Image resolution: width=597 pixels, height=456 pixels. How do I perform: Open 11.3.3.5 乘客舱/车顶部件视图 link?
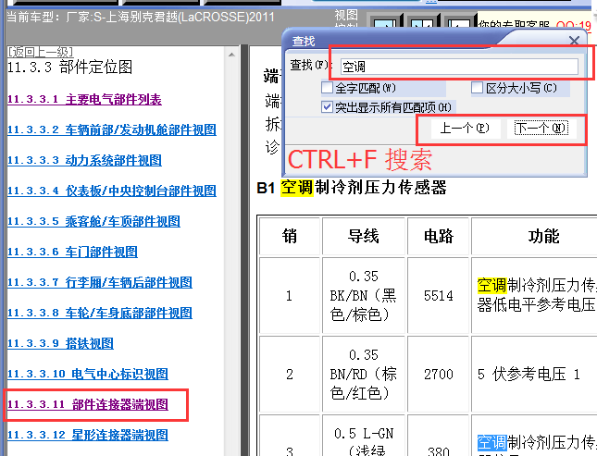pos(93,222)
